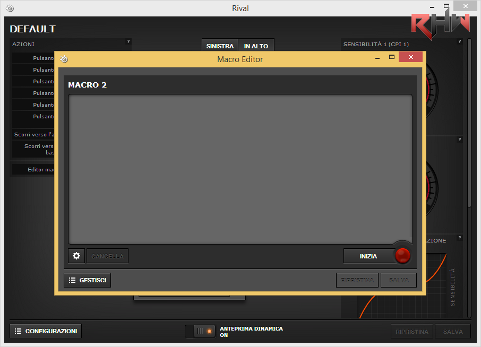Minimize the Macro Editor window
The width and height of the screenshot is (481, 347).
377,58
